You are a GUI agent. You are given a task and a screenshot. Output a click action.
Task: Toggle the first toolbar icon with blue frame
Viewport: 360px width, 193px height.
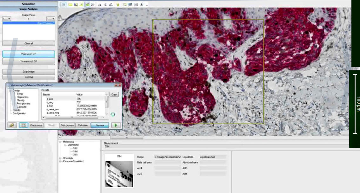(x=63, y=5)
